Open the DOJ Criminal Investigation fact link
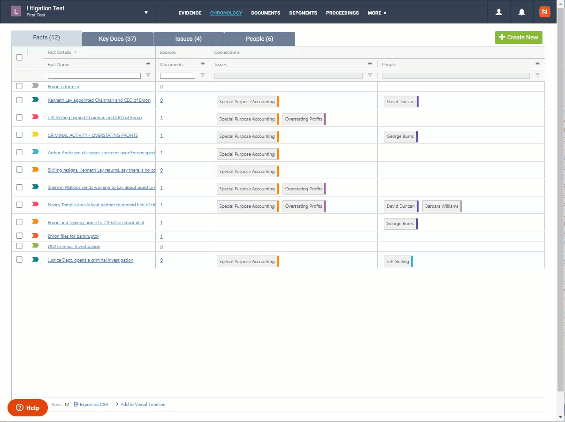 point(74,247)
